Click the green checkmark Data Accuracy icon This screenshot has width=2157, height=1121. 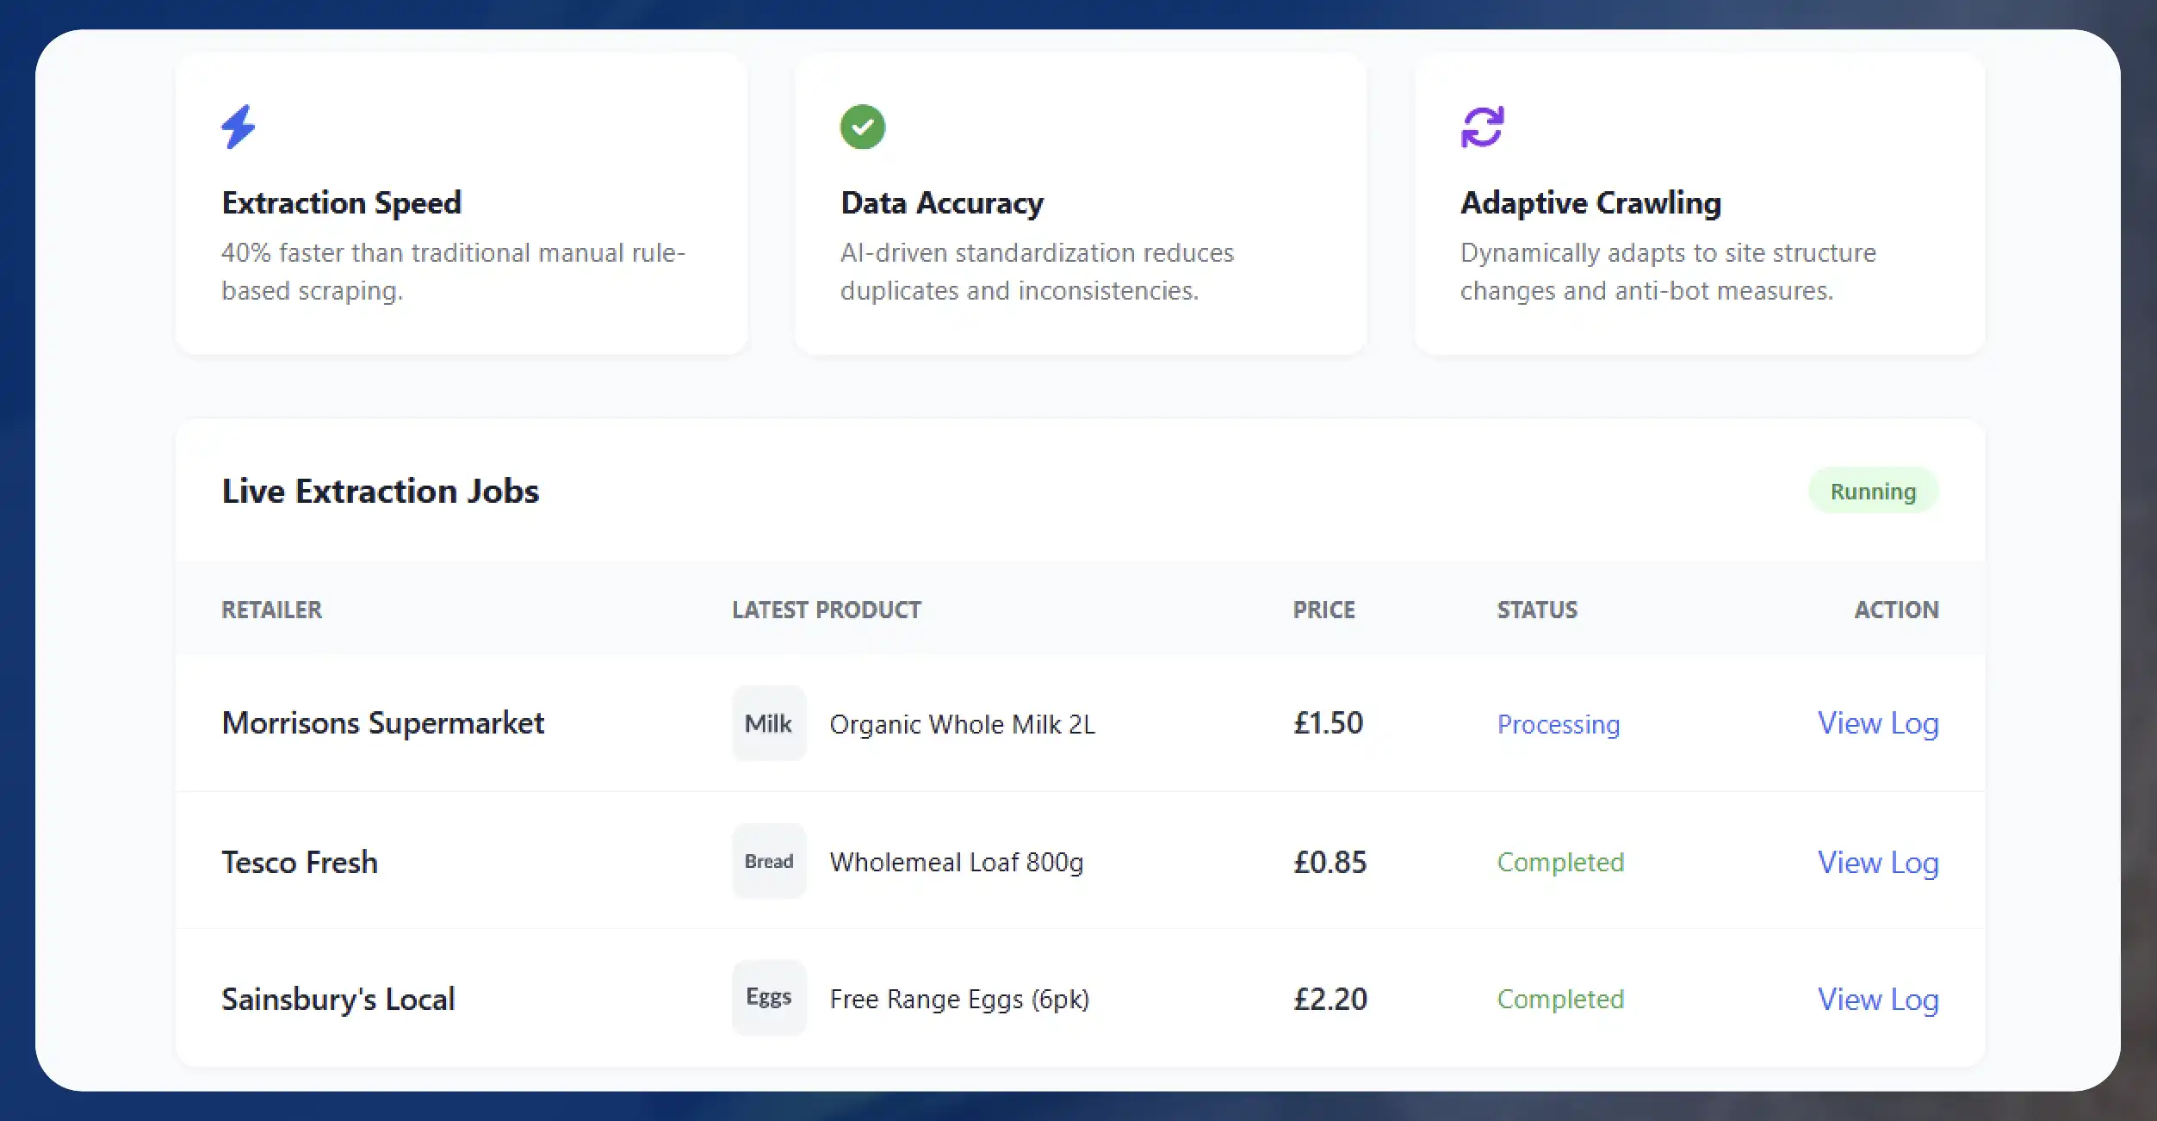click(862, 127)
